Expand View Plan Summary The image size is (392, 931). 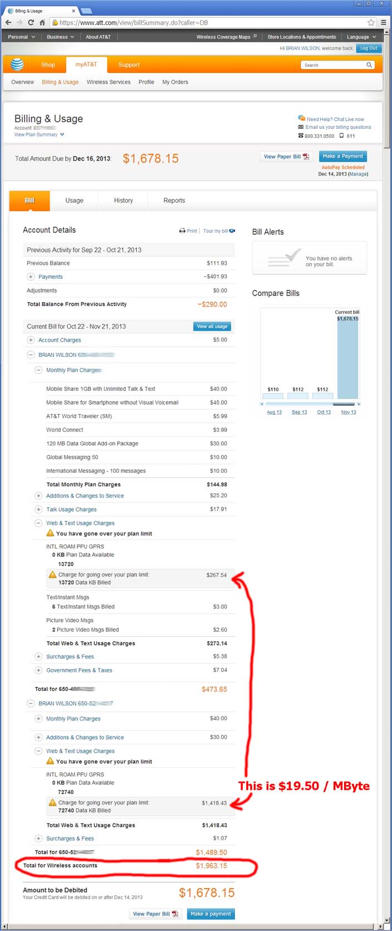[x=39, y=134]
